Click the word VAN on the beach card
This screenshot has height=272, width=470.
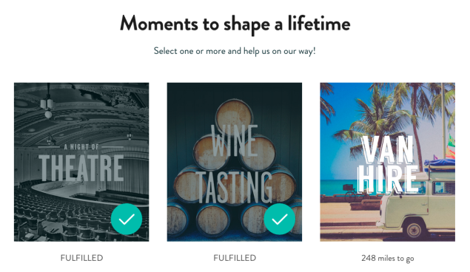pos(387,149)
